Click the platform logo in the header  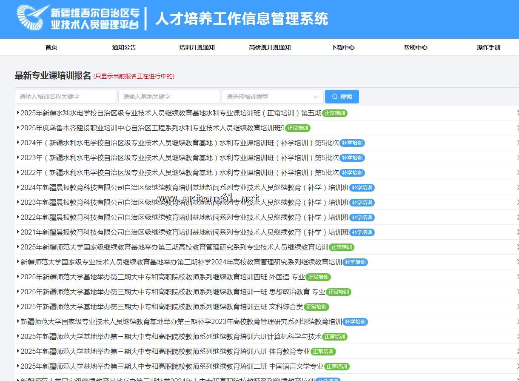[x=79, y=18]
